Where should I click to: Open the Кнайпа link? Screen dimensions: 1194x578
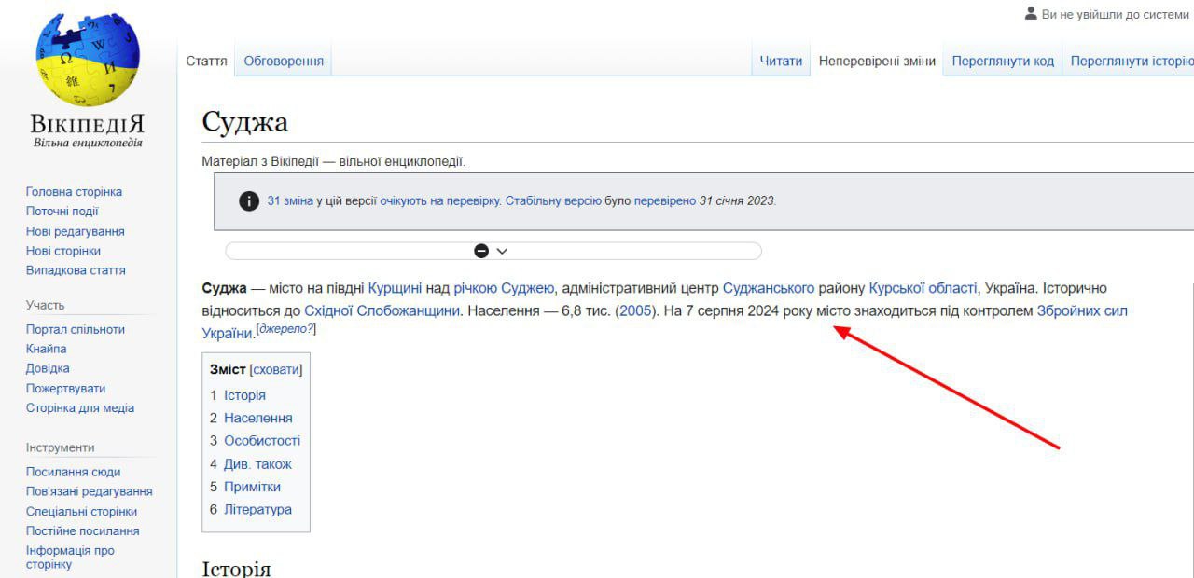tap(47, 349)
